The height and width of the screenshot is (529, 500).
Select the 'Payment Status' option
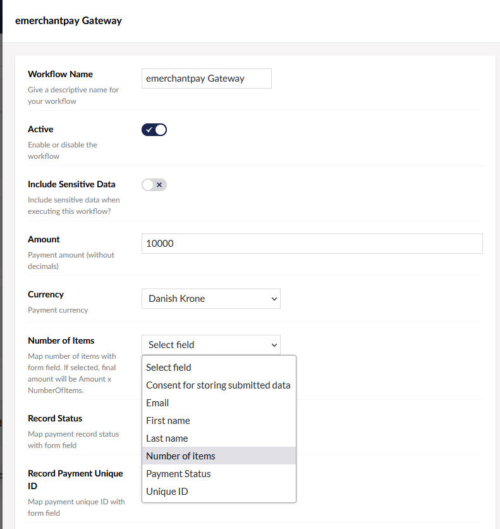(219, 474)
